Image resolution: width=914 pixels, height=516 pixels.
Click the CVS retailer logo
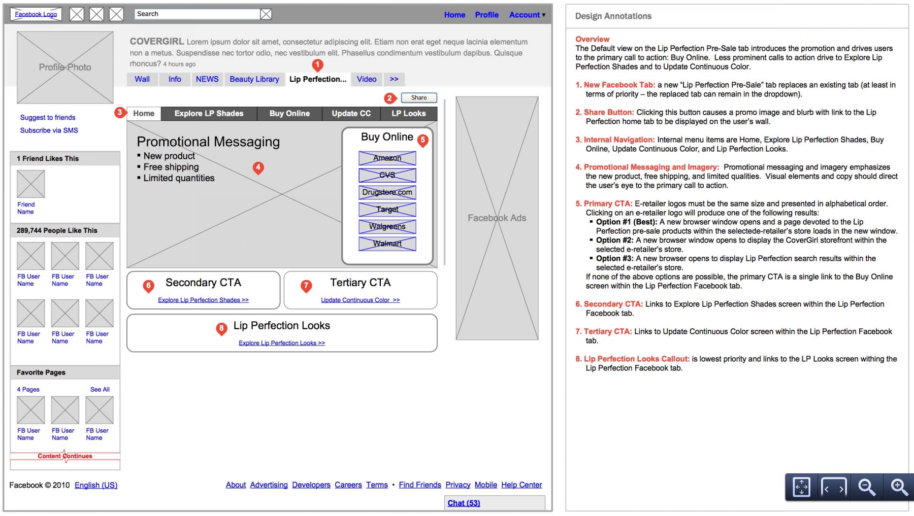[x=387, y=175]
